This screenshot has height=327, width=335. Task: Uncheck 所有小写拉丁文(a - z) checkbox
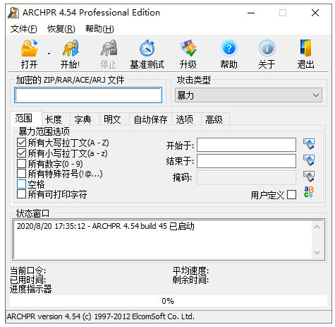tap(21, 153)
